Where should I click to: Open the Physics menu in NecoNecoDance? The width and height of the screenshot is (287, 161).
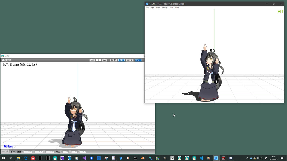(164, 8)
